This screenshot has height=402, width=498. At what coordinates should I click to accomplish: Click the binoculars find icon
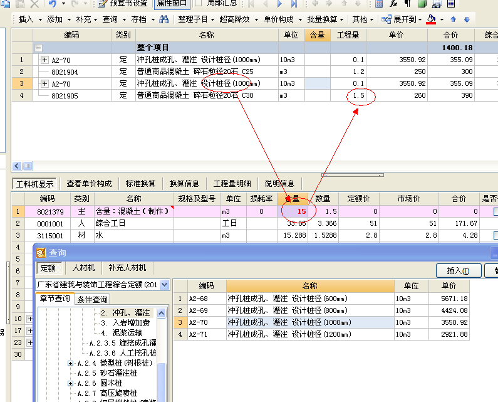[x=164, y=19]
